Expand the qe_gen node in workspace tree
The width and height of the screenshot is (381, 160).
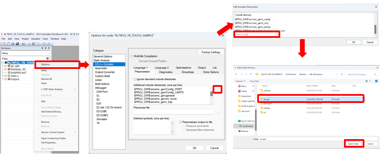[6, 66]
